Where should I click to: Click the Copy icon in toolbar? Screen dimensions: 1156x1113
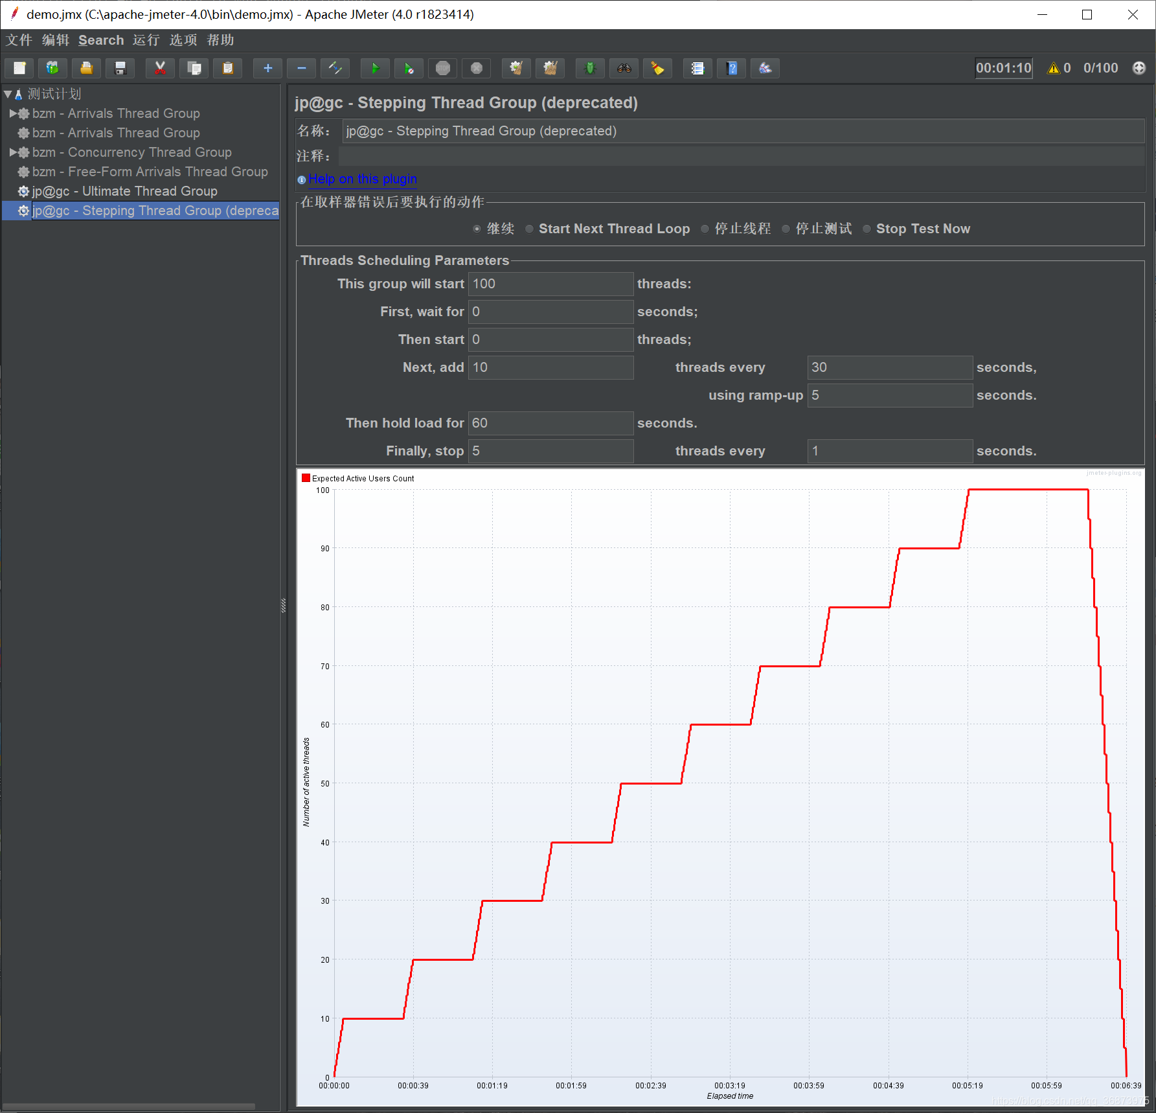pos(194,68)
